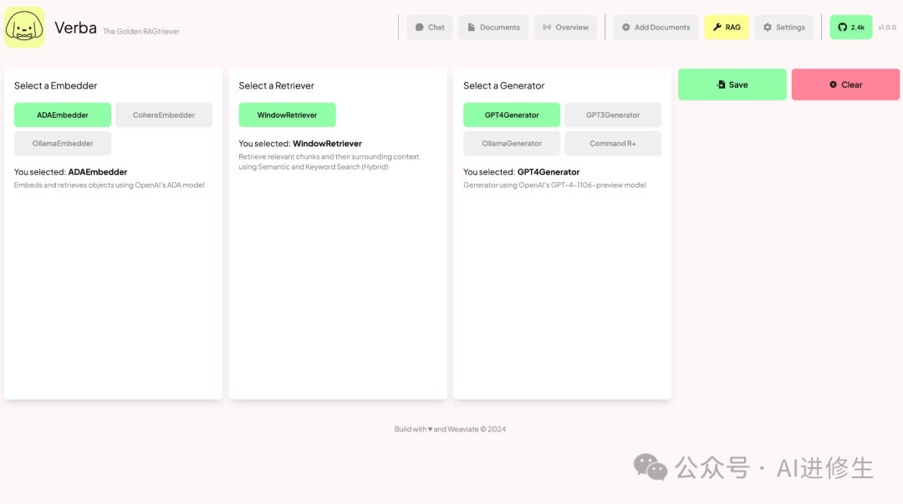Screen dimensions: 903x504
Task: Click the OpenAI ADA model description
Action: tap(110, 185)
